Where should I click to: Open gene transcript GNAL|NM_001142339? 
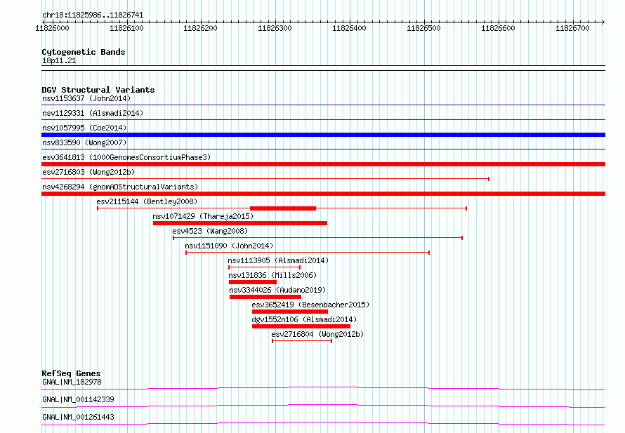[78, 399]
